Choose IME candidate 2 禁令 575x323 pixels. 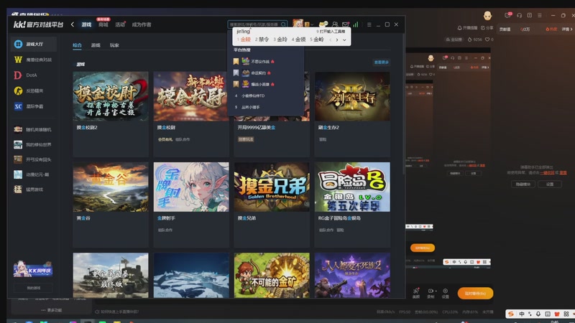[x=262, y=39]
